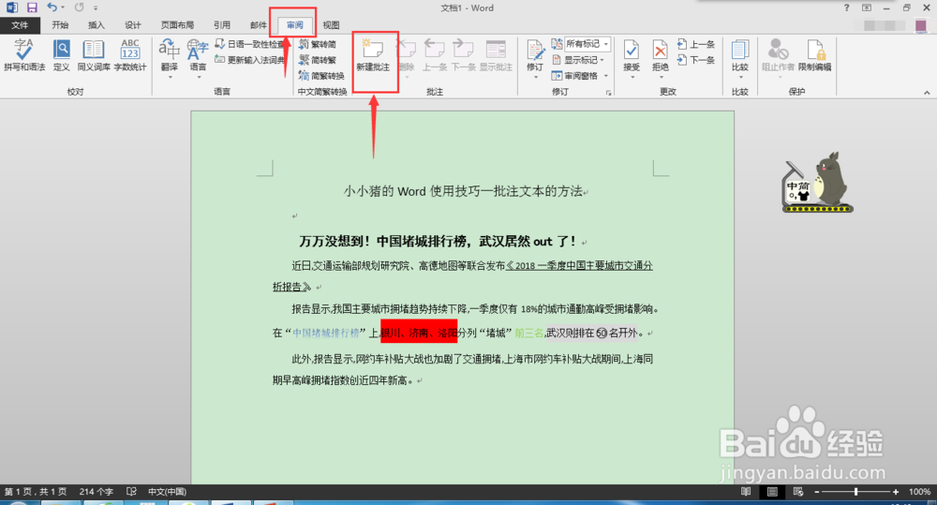Switch to the 插入 insert tab
Viewport: 937px width, 505px height.
(97, 25)
